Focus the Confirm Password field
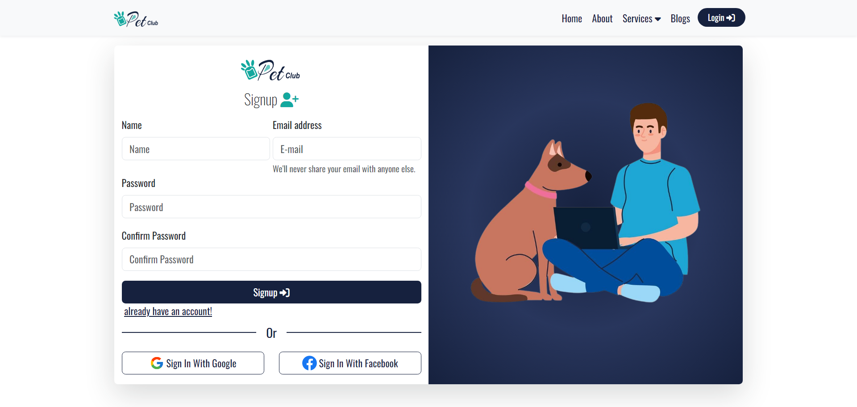The height and width of the screenshot is (407, 857). 271,259
